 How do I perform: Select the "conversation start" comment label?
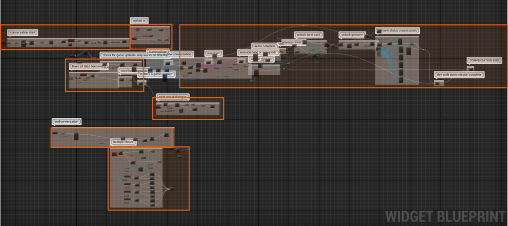(x=23, y=32)
